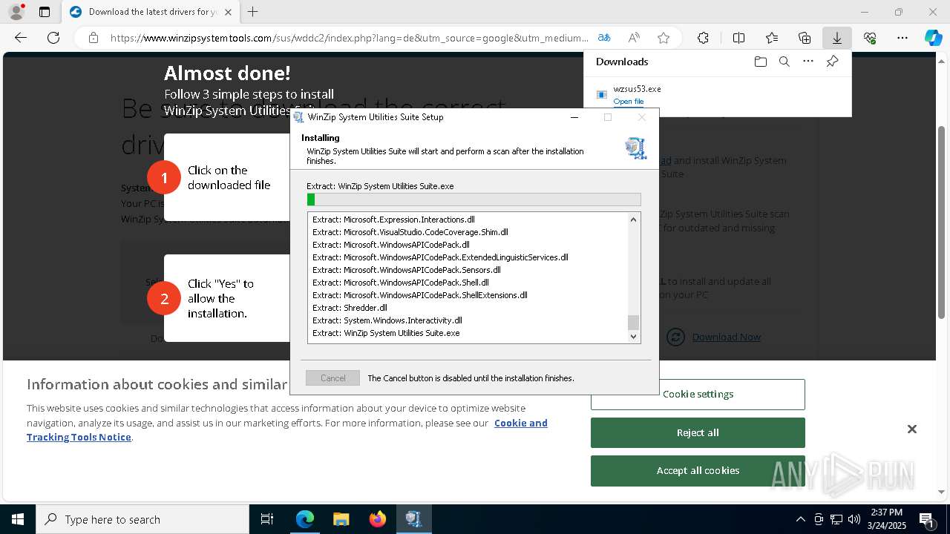Open the tab actions menu icon

[45, 12]
